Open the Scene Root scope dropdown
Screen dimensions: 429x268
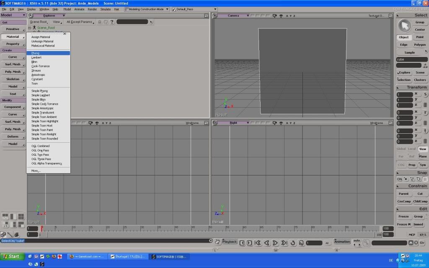39,22
